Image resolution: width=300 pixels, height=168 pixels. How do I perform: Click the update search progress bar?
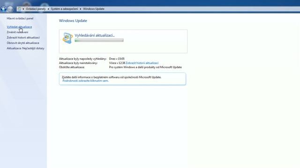point(99,40)
